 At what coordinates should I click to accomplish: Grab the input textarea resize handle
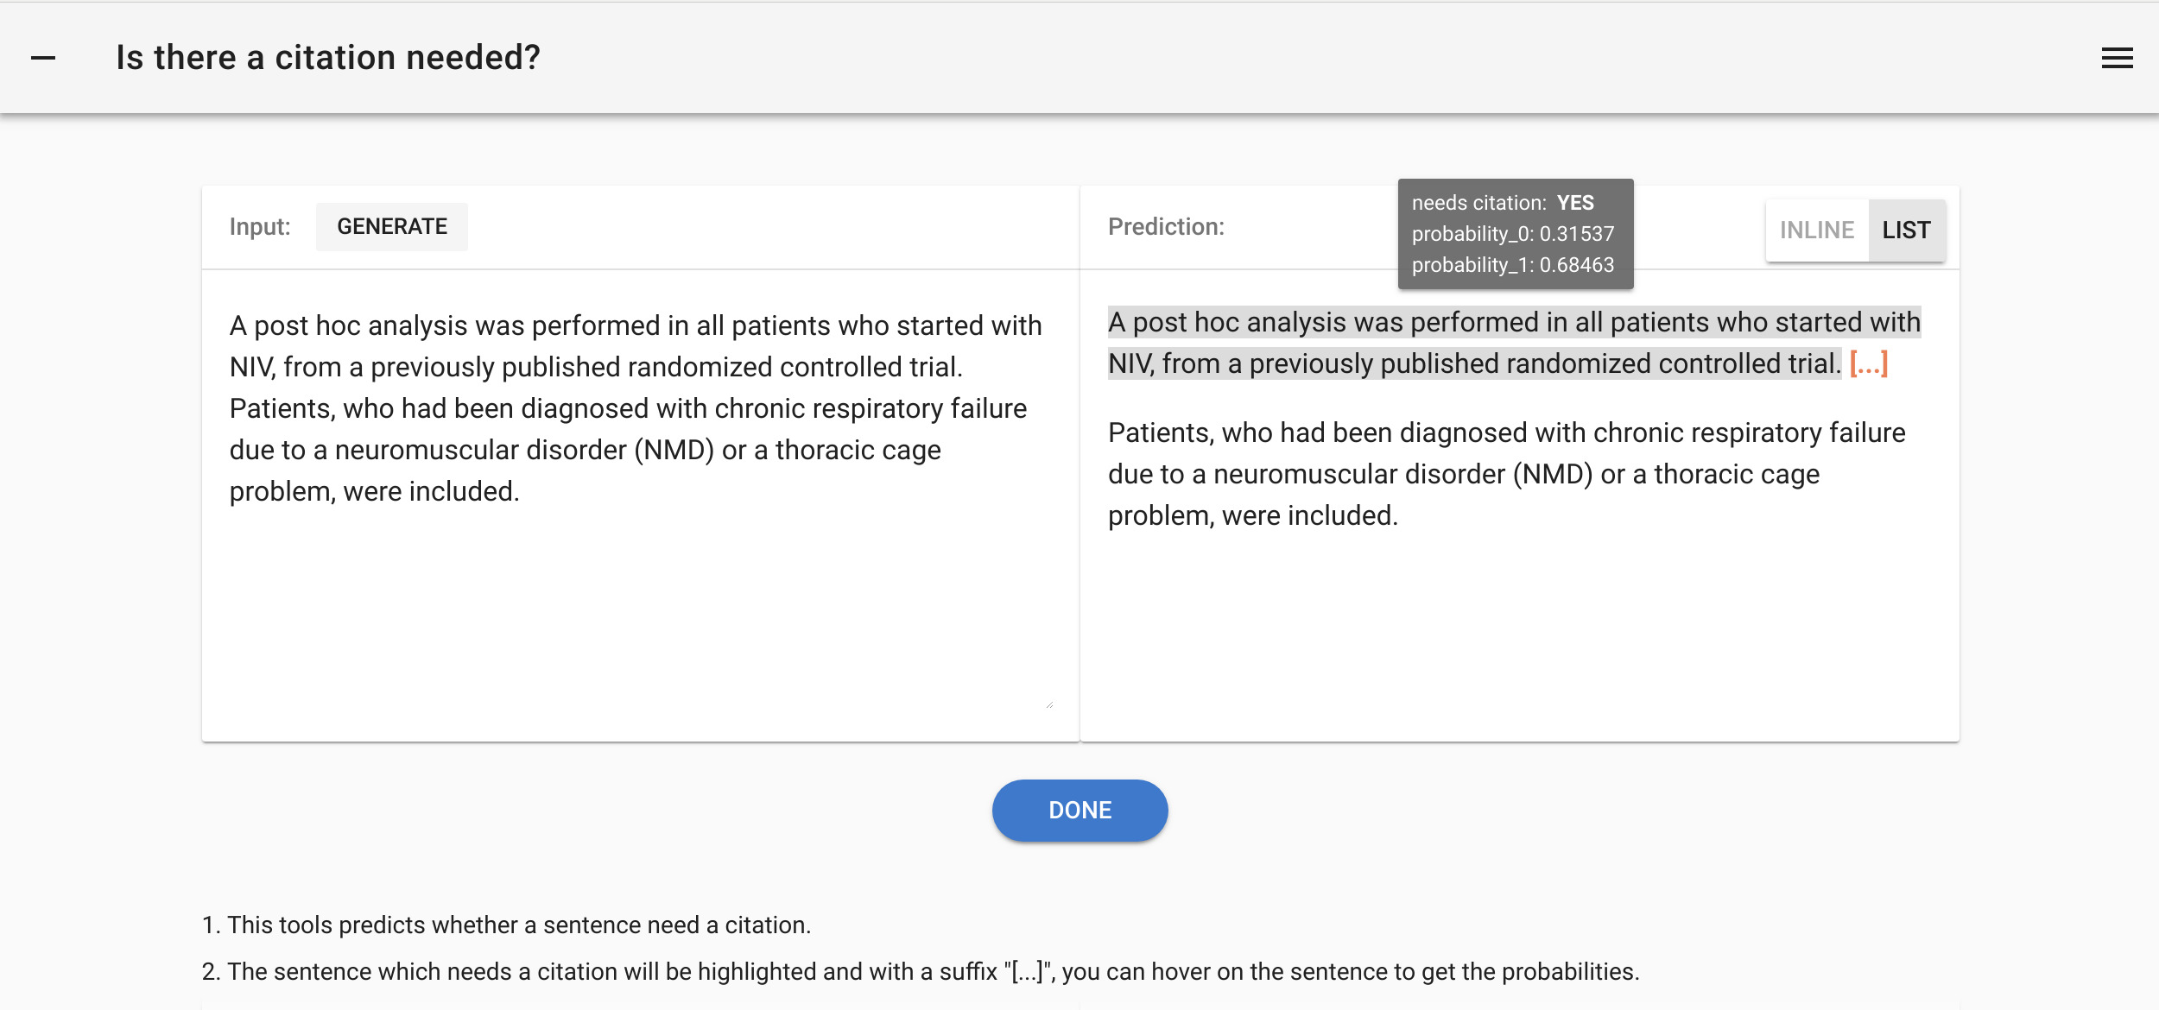[x=1049, y=704]
